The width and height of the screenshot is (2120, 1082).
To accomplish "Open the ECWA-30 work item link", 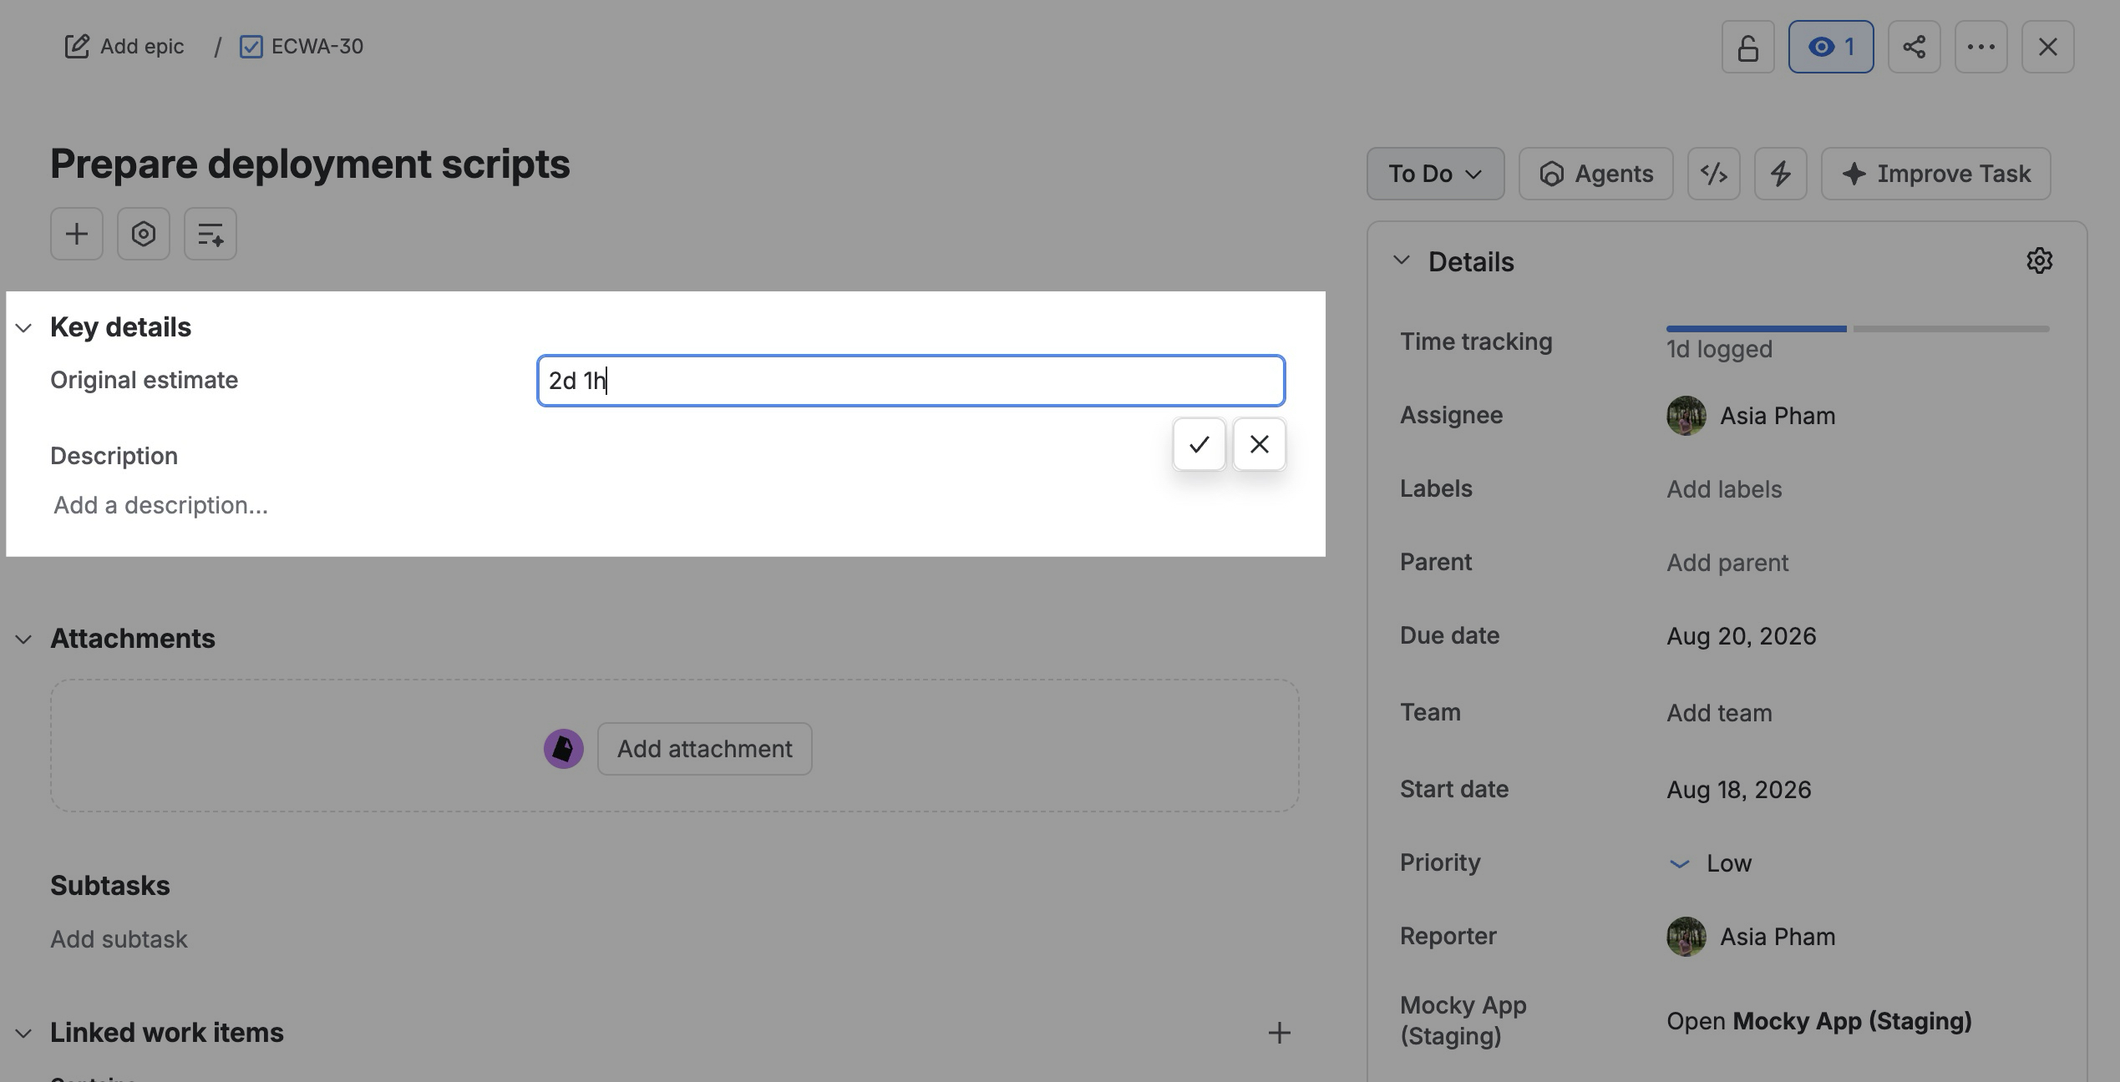I will tap(317, 47).
